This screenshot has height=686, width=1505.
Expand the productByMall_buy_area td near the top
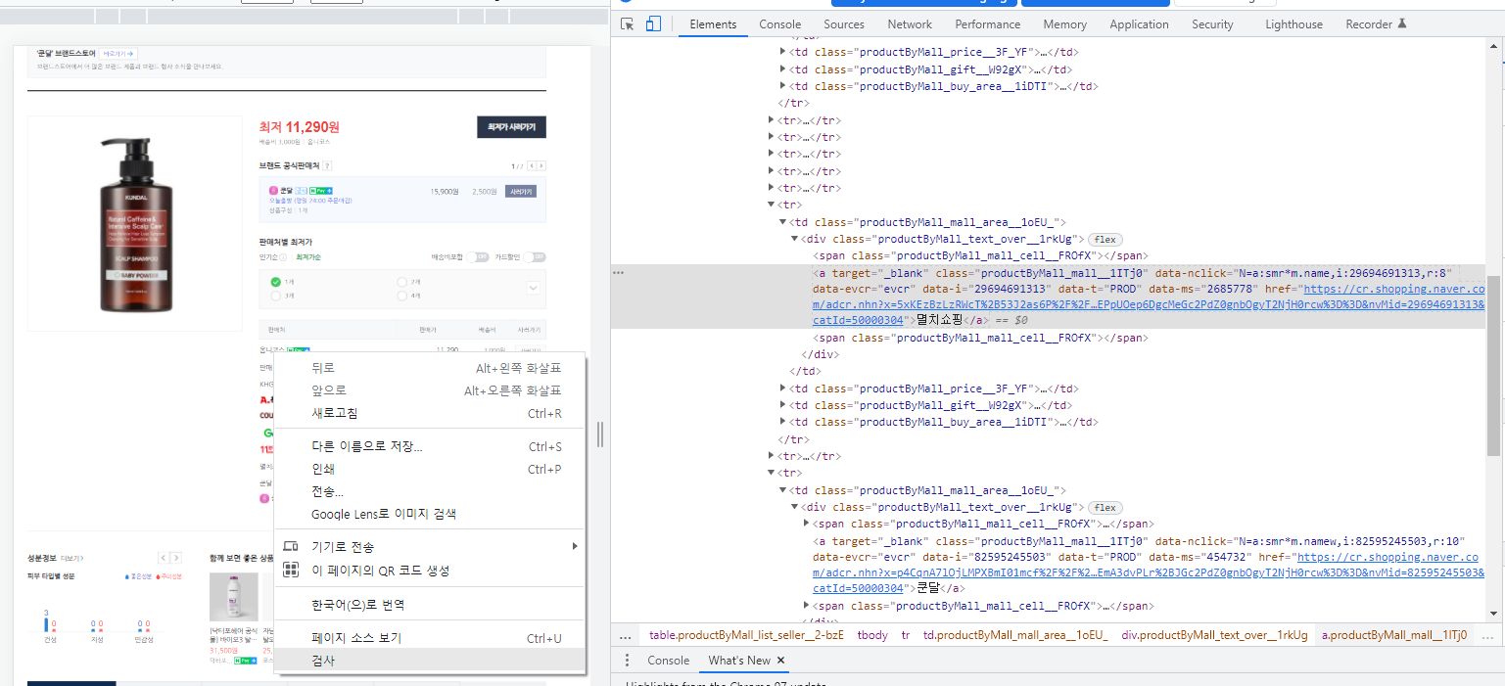[x=782, y=86]
